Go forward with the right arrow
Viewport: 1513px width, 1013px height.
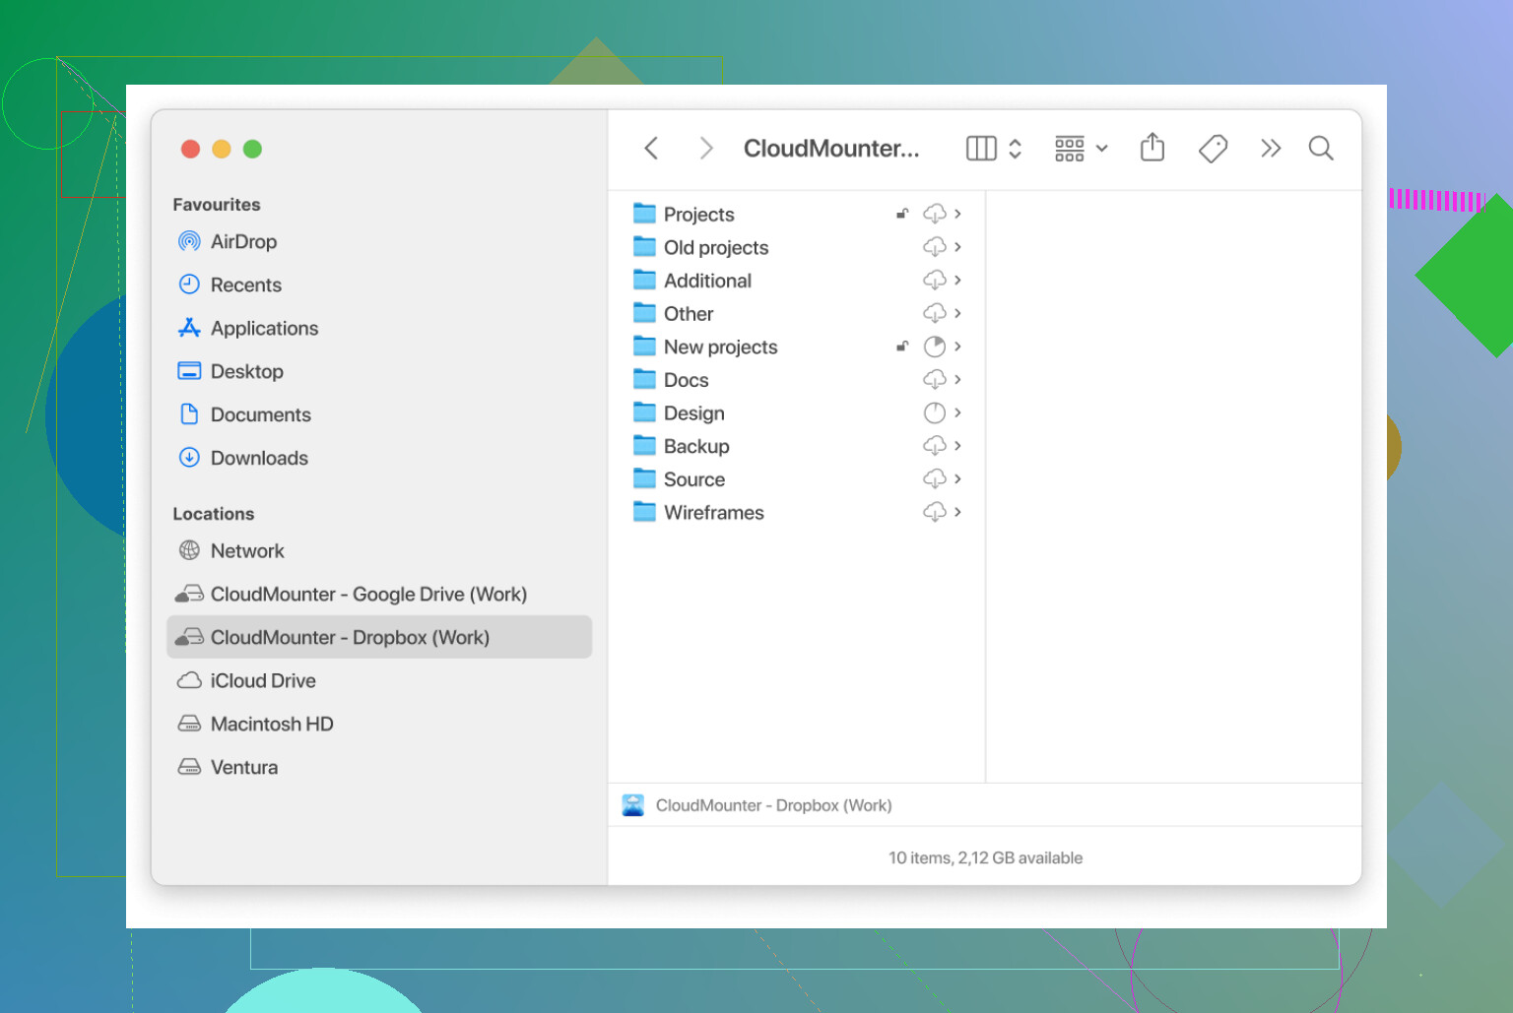pos(706,149)
